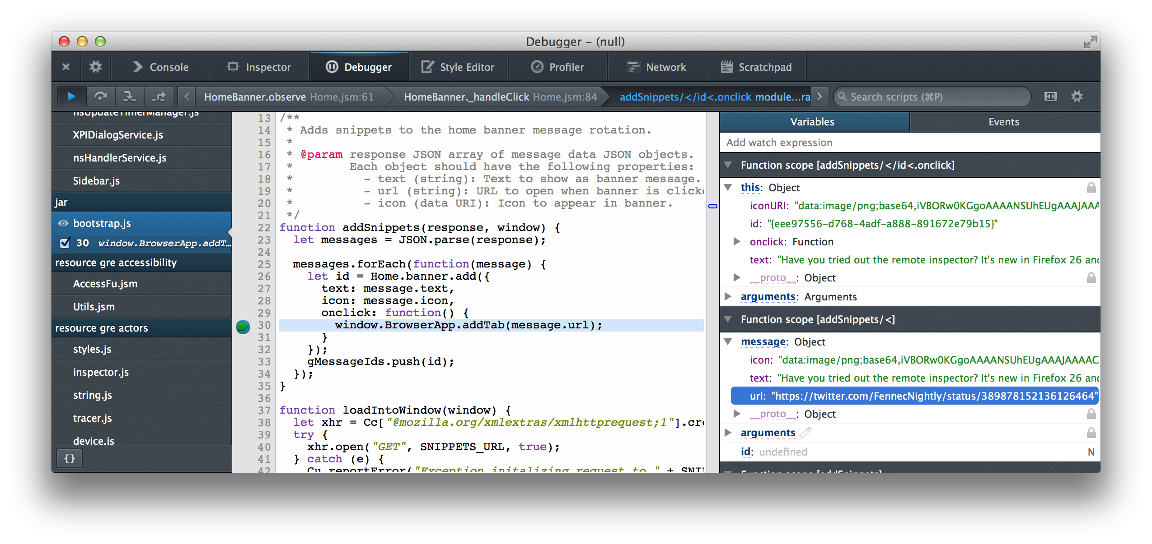1152x544 pixels.
Task: Click the id: undefined variable row
Action: point(910,452)
